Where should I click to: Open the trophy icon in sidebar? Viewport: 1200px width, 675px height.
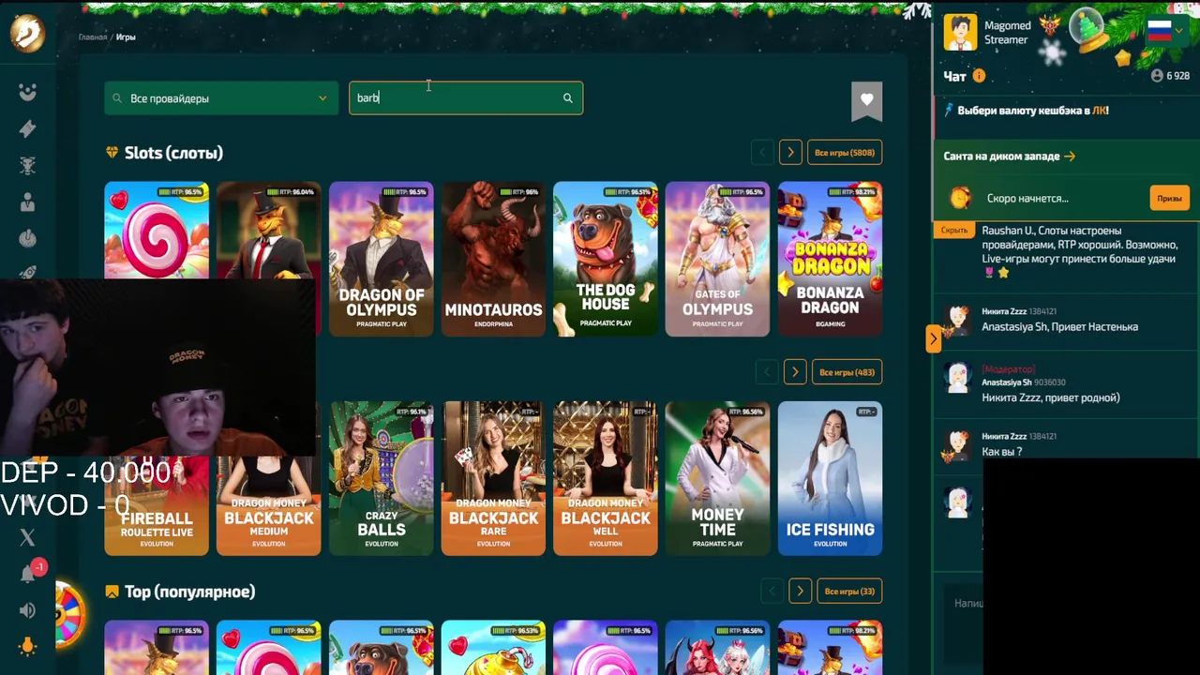27,166
